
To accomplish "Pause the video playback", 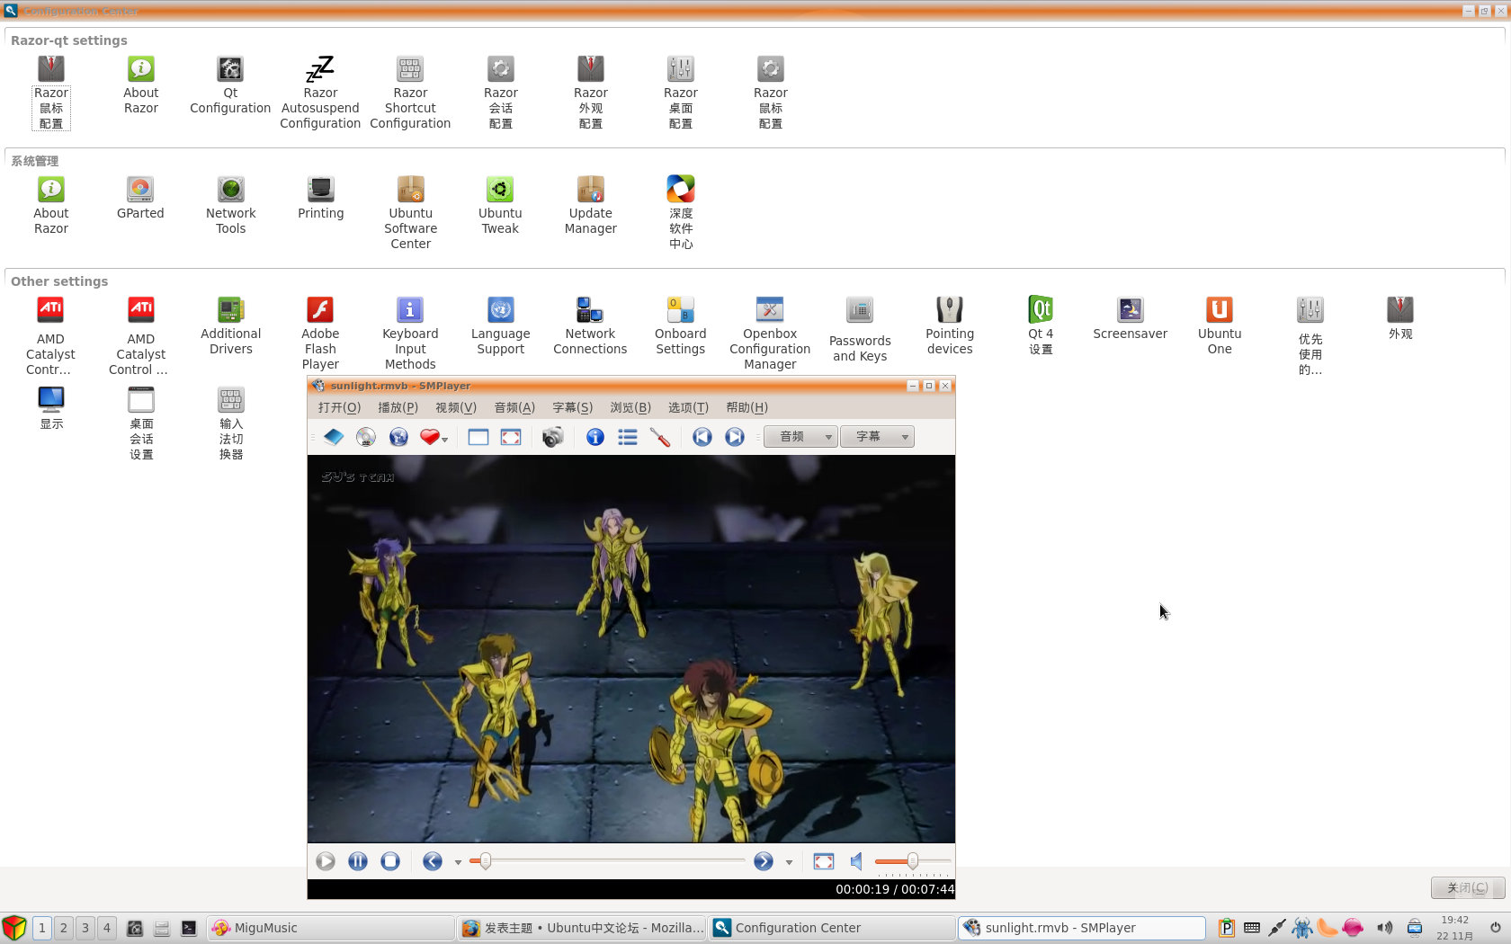I will [358, 861].
